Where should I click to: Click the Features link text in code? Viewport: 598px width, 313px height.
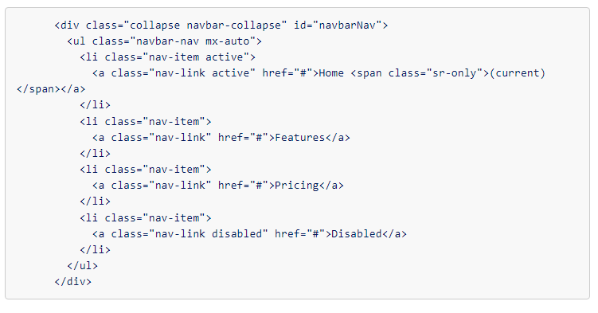coord(299,138)
